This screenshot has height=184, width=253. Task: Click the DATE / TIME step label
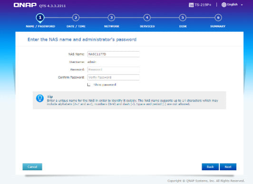pos(76,27)
